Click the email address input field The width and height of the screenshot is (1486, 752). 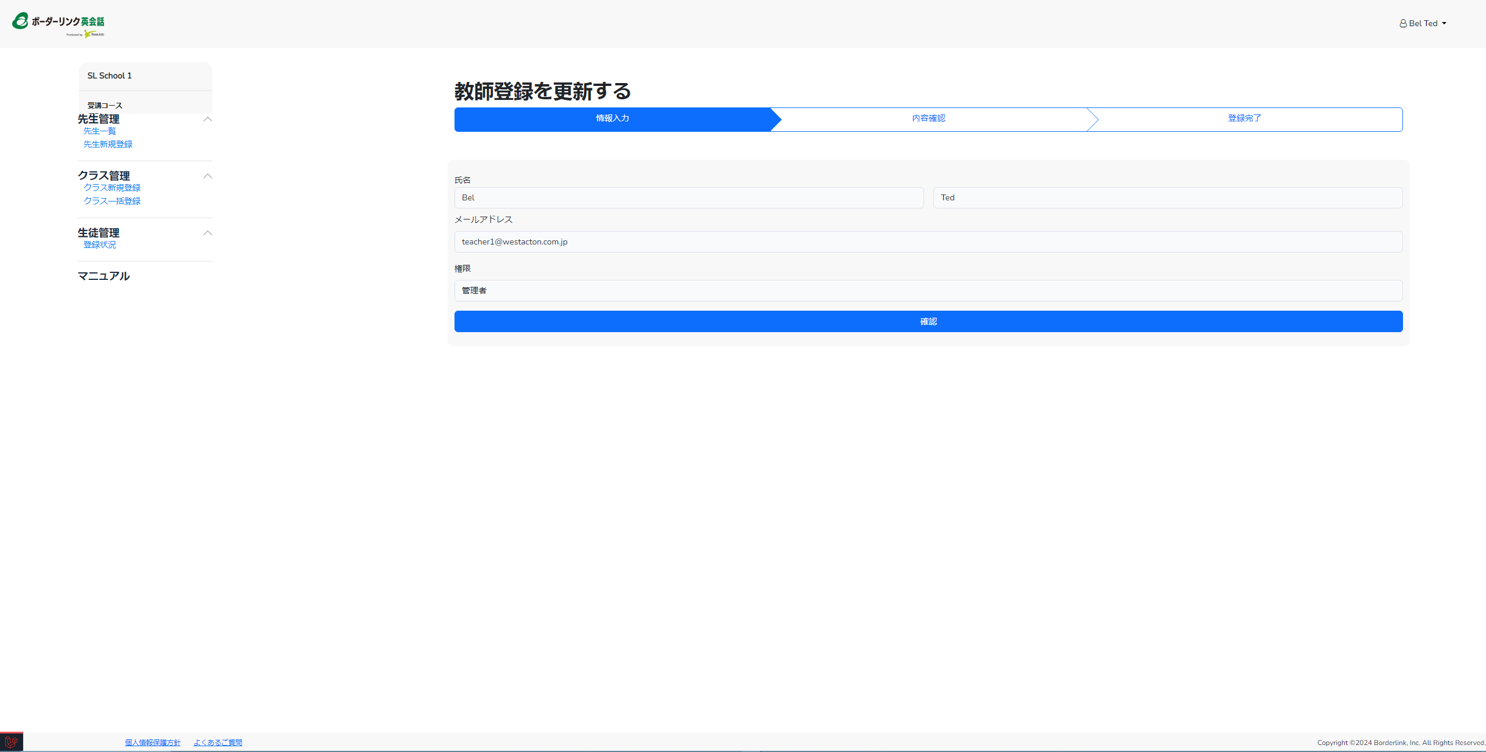pos(928,242)
